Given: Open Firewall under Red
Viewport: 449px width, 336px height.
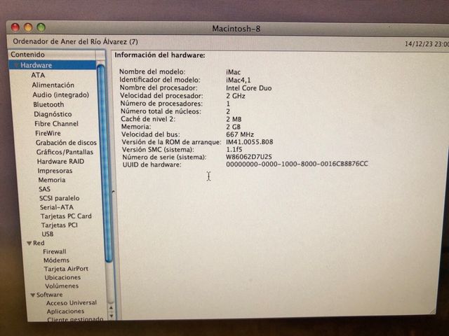Looking at the screenshot, I should point(55,252).
